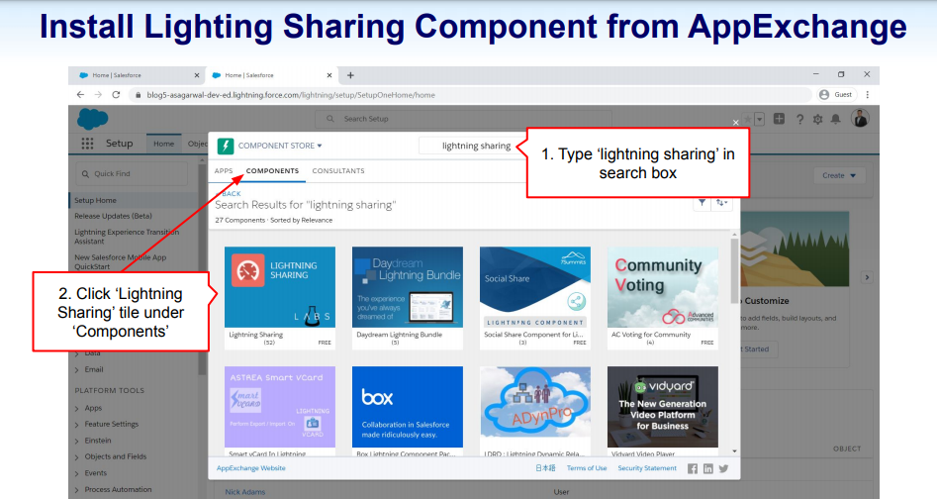937x499 pixels.
Task: Click the 'lightning sharing' search box
Action: [471, 146]
